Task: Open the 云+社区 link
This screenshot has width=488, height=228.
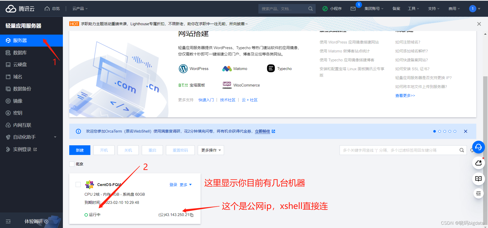Action: tap(250, 100)
